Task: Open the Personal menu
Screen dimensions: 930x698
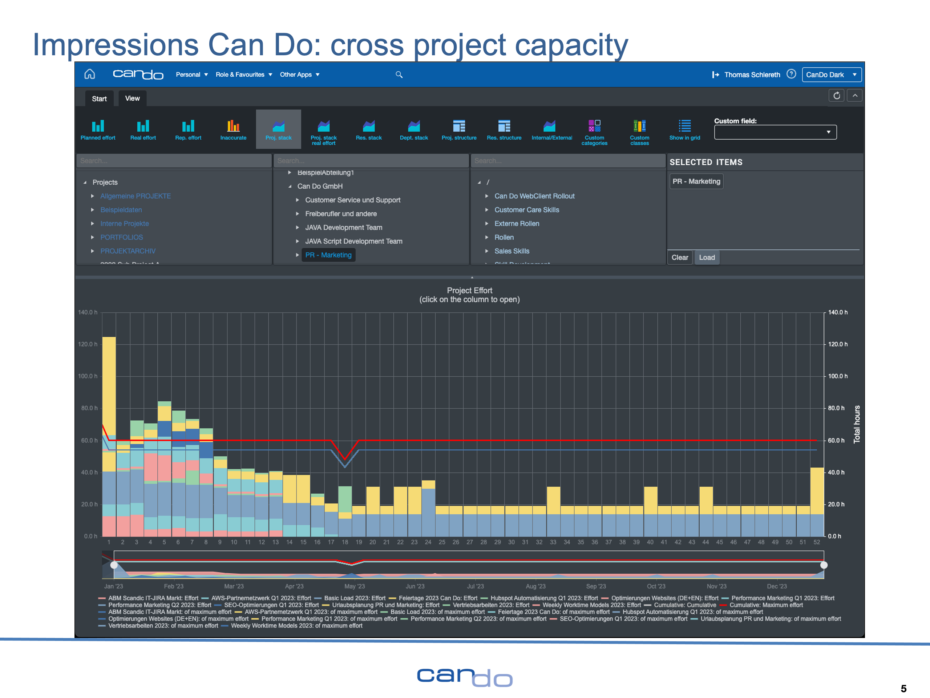Action: (192, 75)
